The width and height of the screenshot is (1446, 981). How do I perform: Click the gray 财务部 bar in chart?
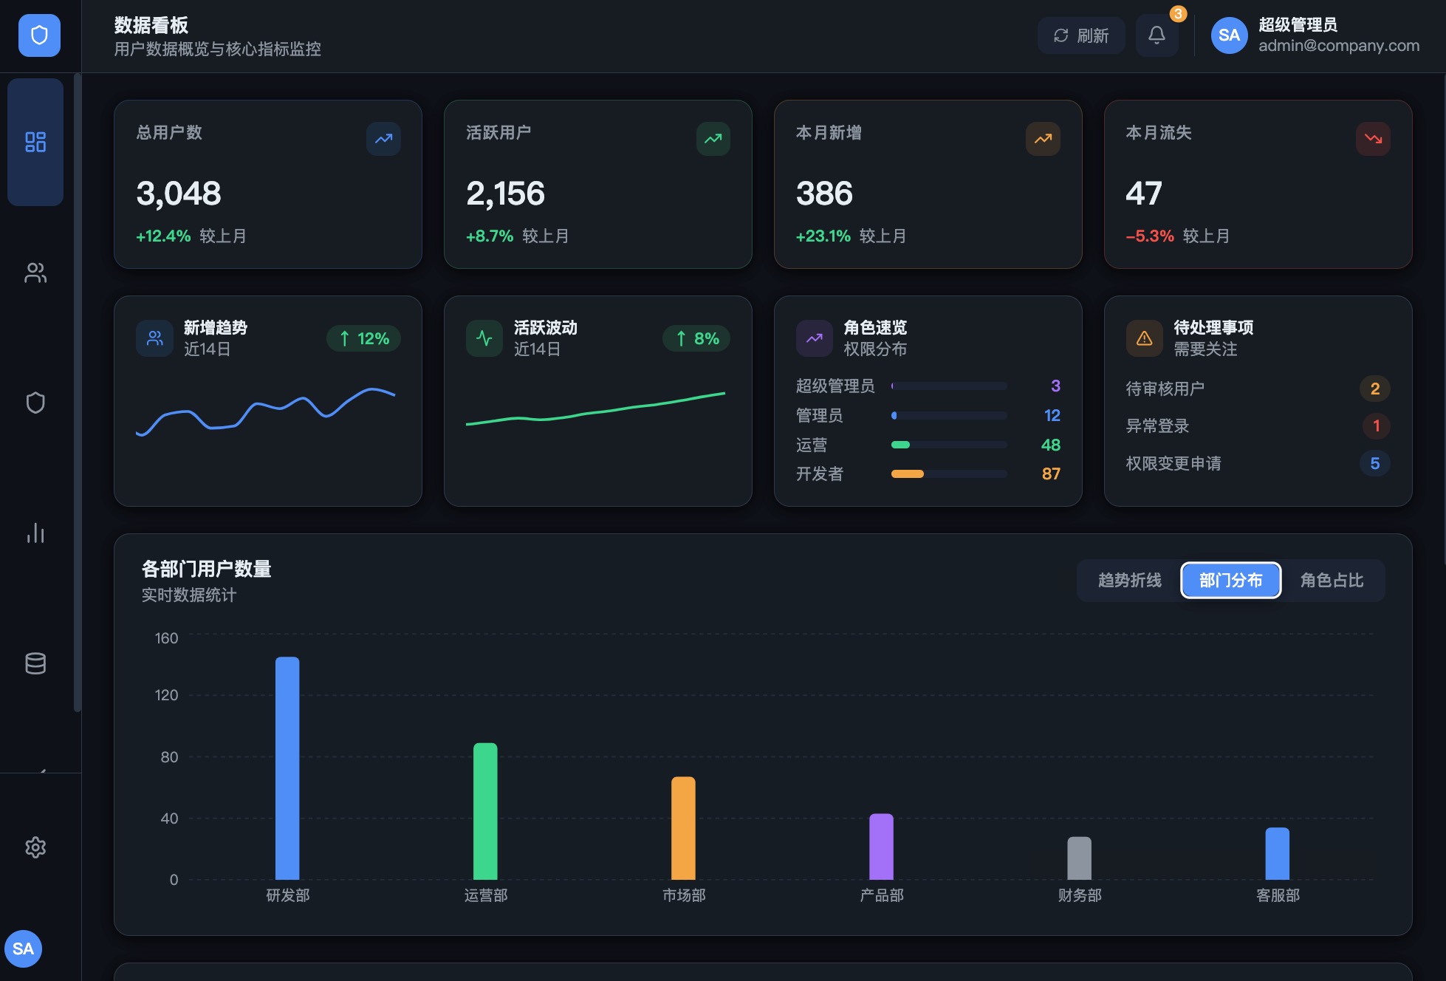(1079, 858)
